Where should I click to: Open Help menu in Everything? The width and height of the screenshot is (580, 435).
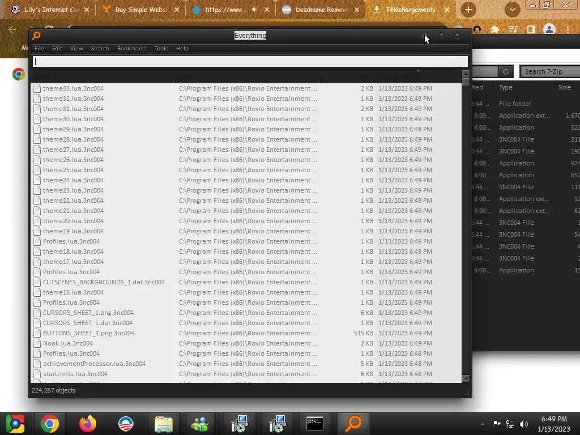tap(182, 49)
